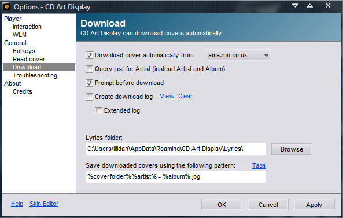
Task: Enable Create download log checkbox
Action: click(89, 97)
